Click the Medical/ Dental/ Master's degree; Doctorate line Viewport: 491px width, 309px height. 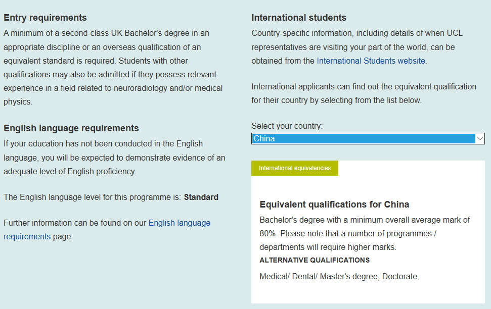(339, 277)
